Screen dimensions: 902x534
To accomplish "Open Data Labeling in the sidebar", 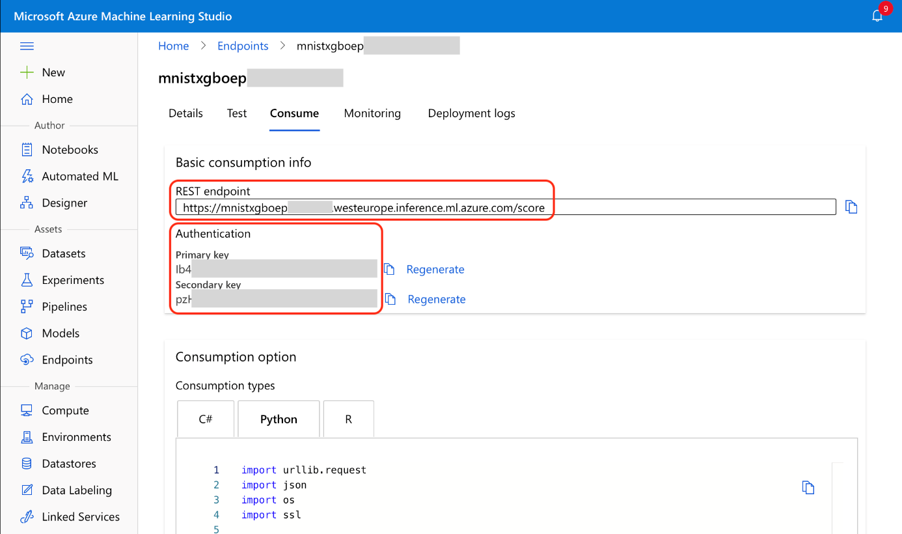I will [x=77, y=490].
